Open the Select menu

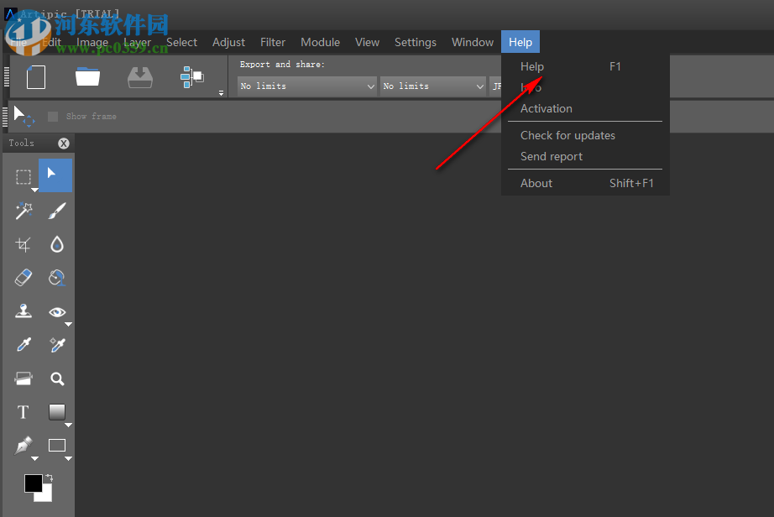pos(181,43)
